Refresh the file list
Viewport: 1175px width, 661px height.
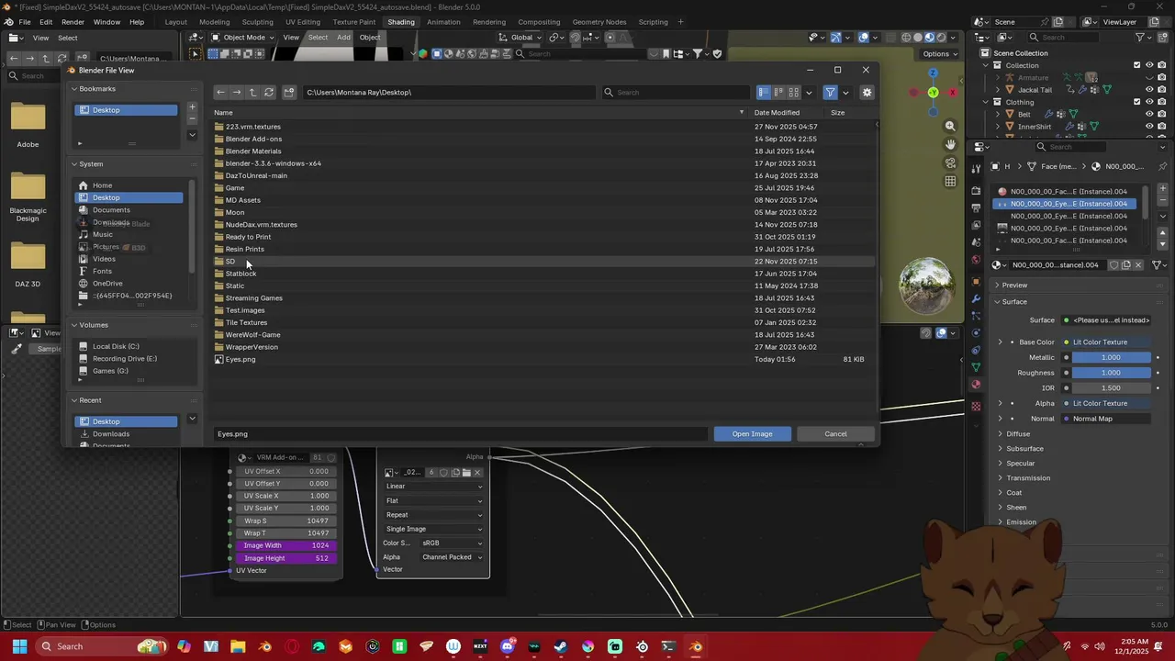(x=269, y=92)
